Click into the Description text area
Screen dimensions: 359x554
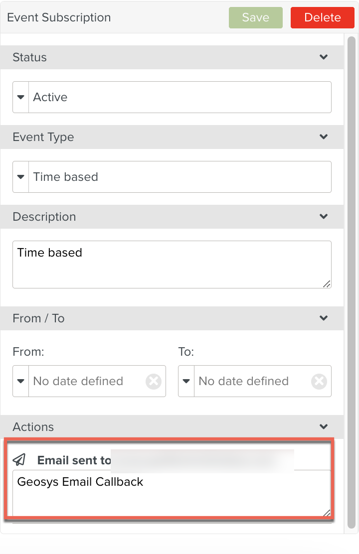click(172, 265)
